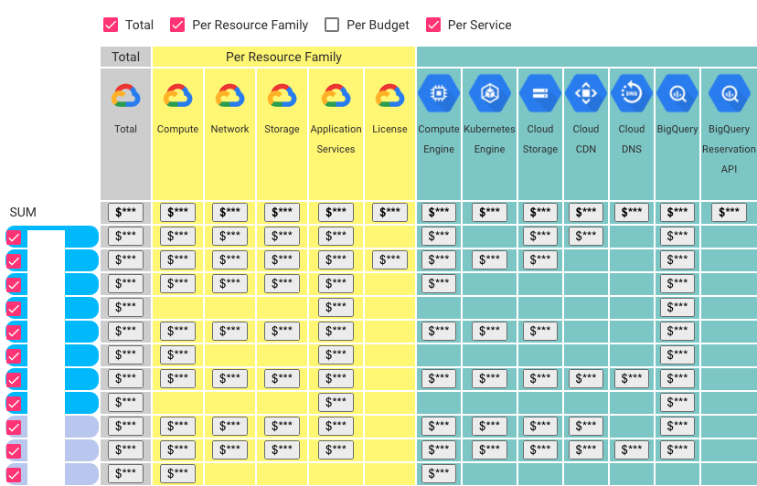Toggle the first project row checkbox
This screenshot has height=486, width=757.
14,238
